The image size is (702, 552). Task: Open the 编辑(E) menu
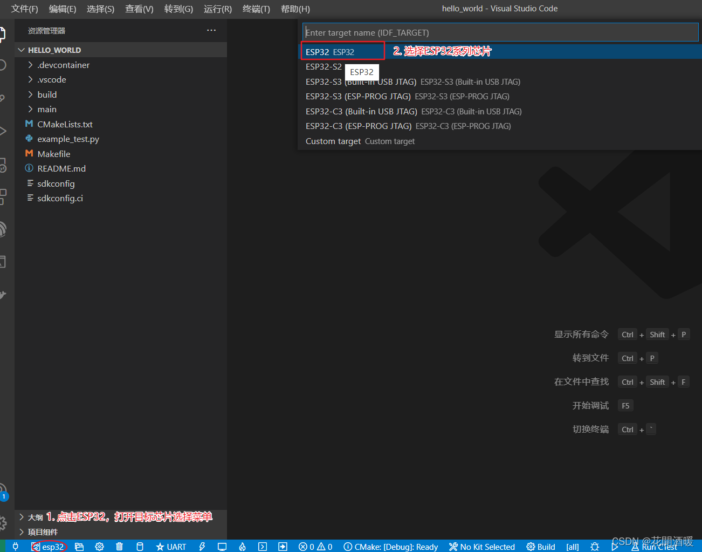pos(63,9)
